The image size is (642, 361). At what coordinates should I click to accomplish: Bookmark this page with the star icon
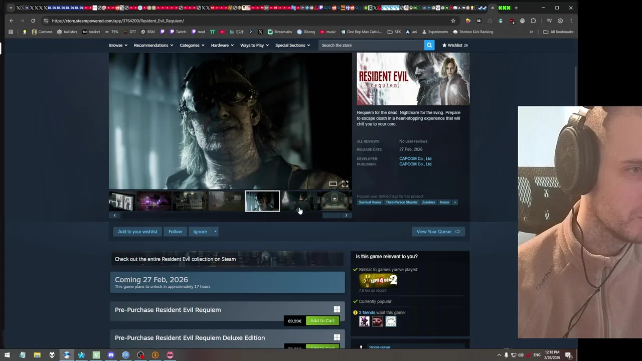[453, 21]
